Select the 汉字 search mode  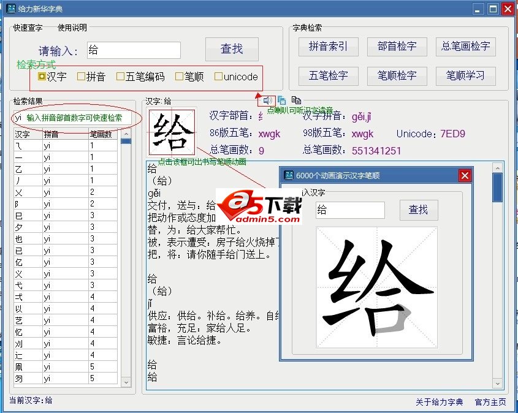tap(52, 77)
